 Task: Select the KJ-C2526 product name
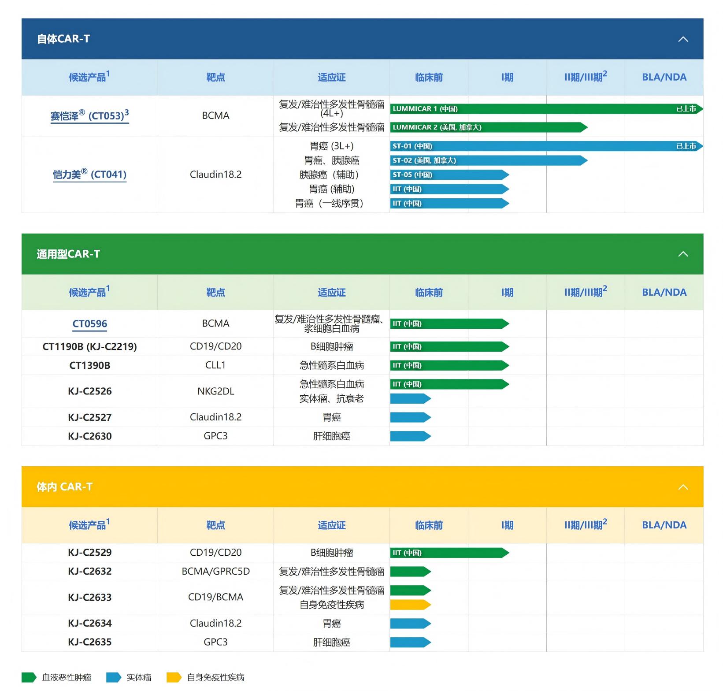(90, 391)
